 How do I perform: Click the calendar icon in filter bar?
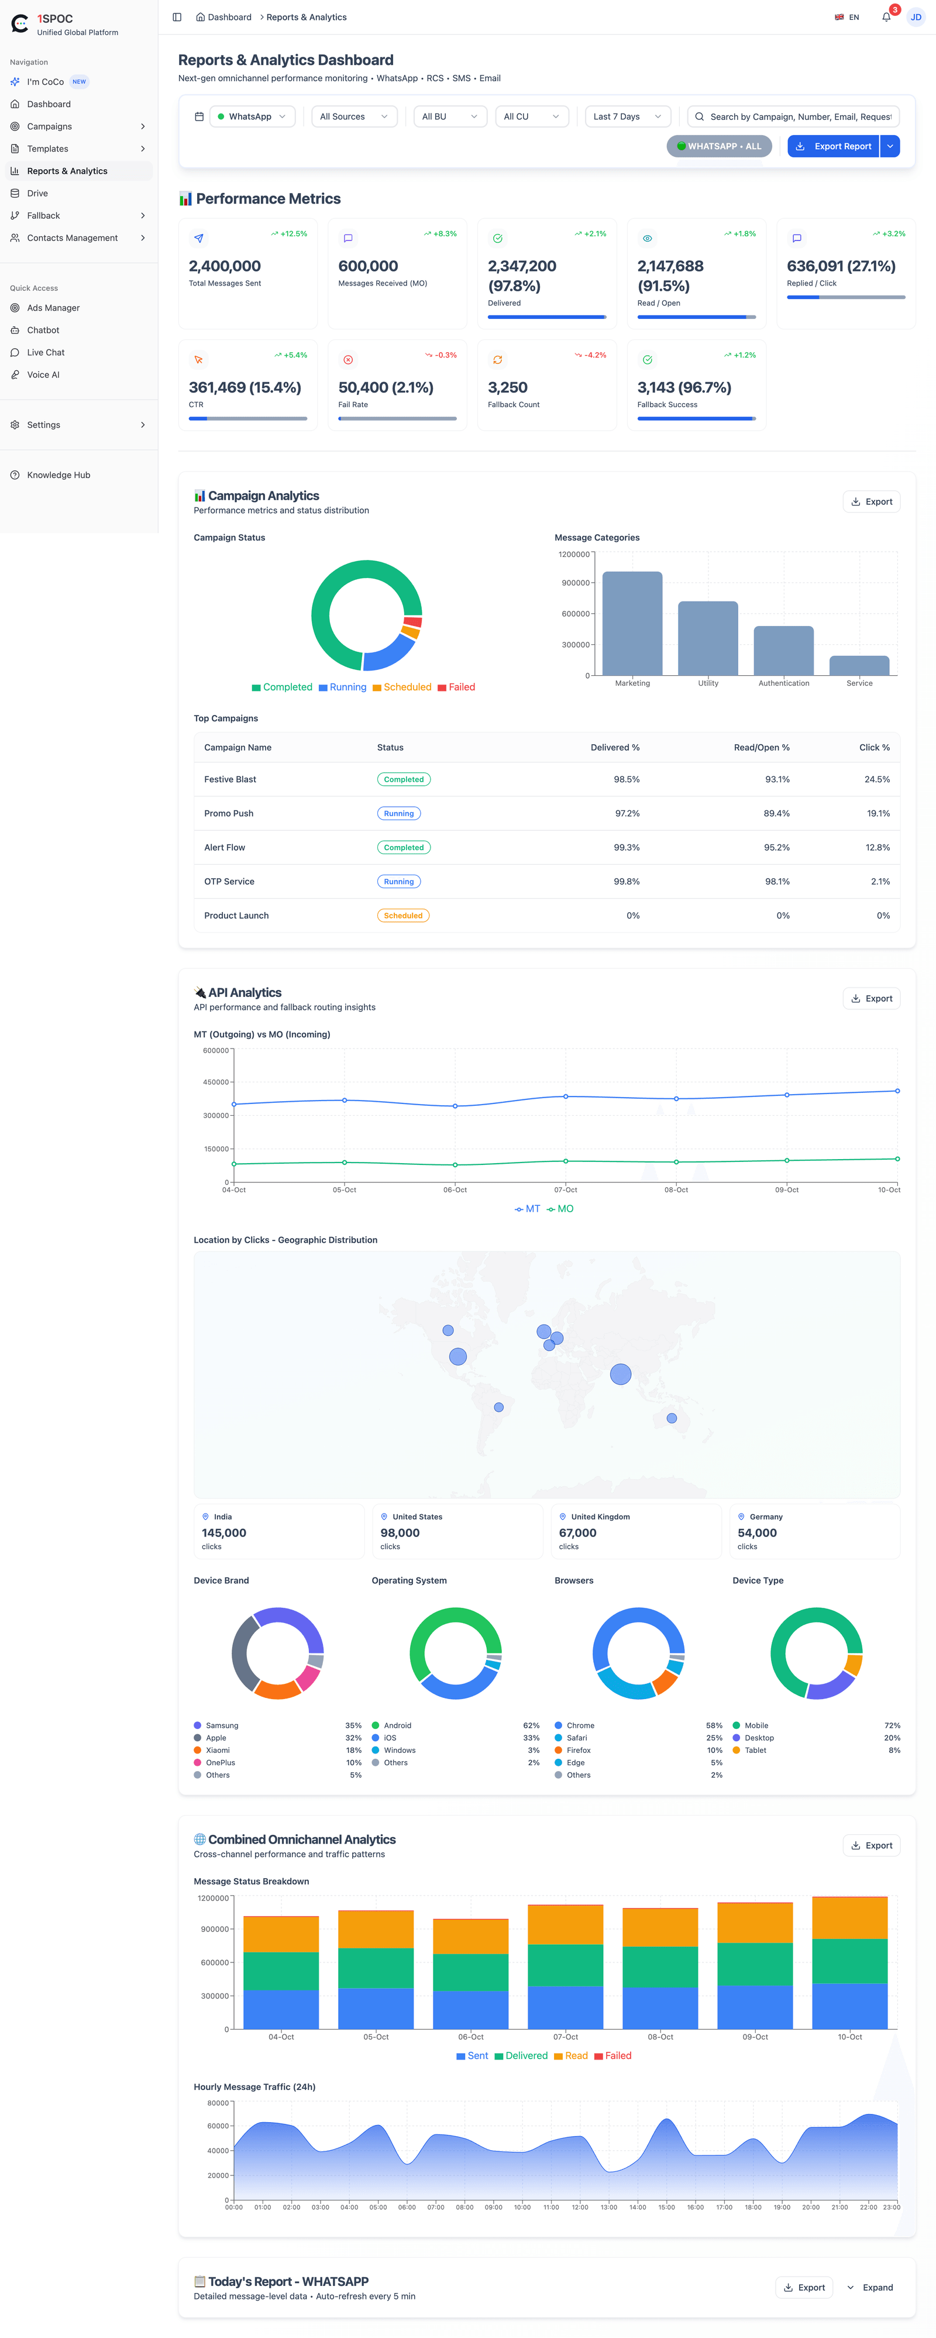click(x=199, y=116)
